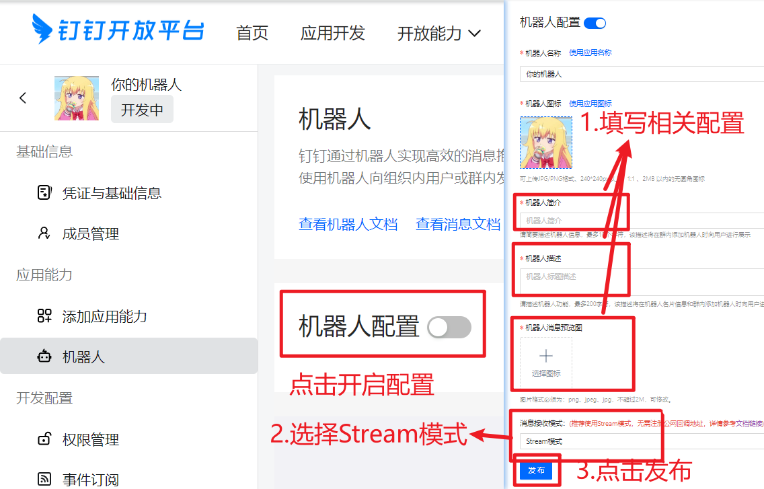
Task: Expand the 开放能力 dropdown menu
Action: [x=439, y=33]
